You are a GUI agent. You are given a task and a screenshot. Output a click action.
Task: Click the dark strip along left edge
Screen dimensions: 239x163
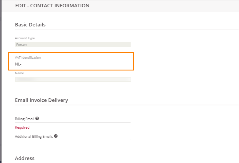click(x=1, y=88)
